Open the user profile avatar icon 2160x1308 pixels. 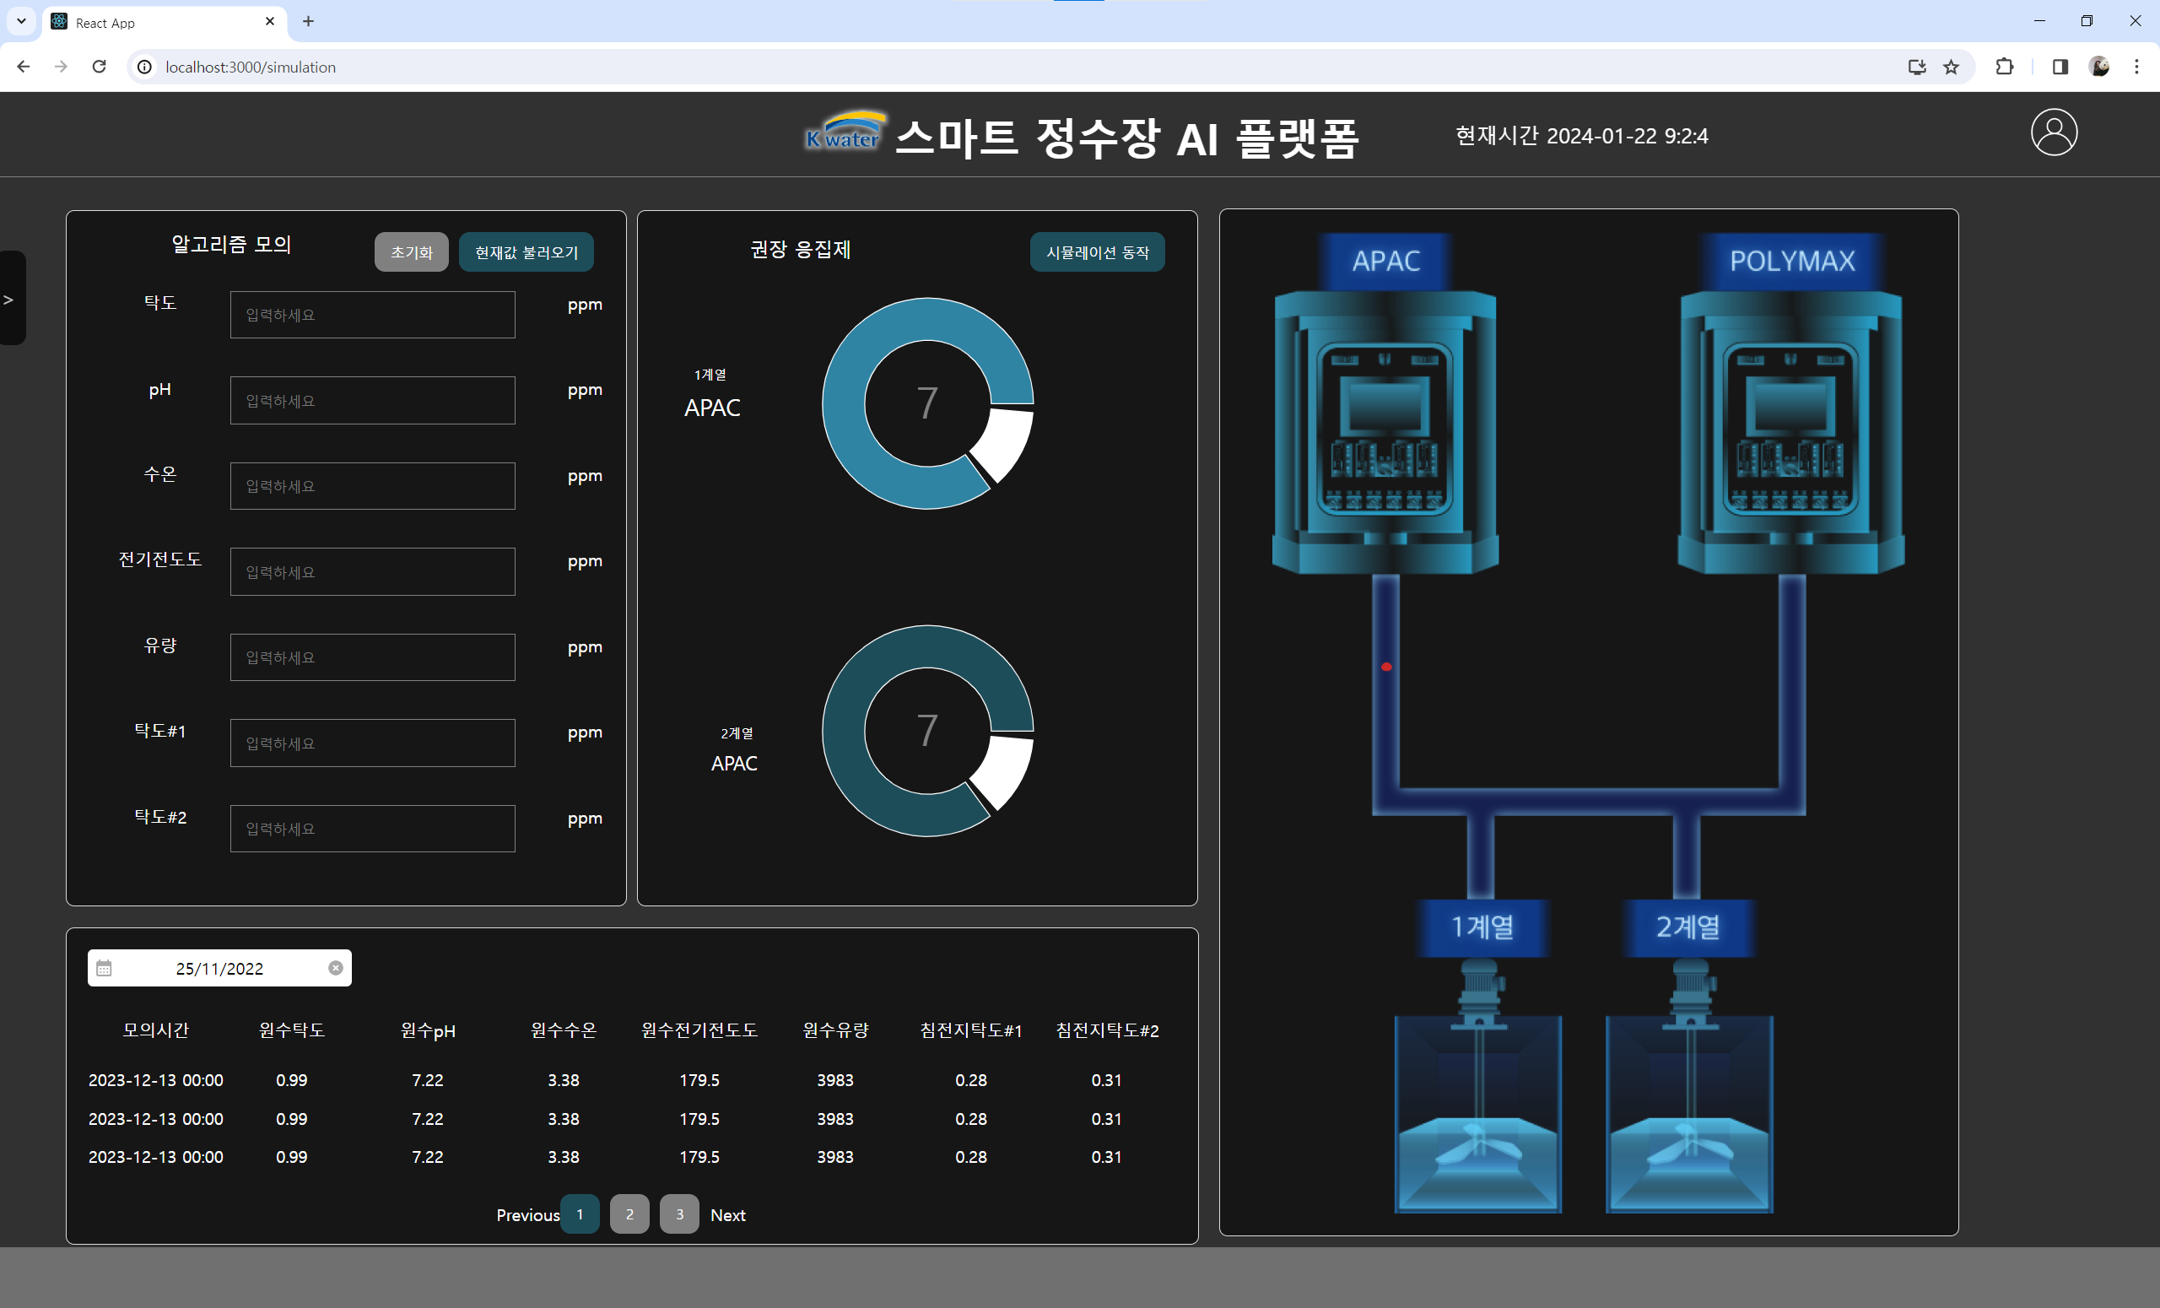[2054, 132]
